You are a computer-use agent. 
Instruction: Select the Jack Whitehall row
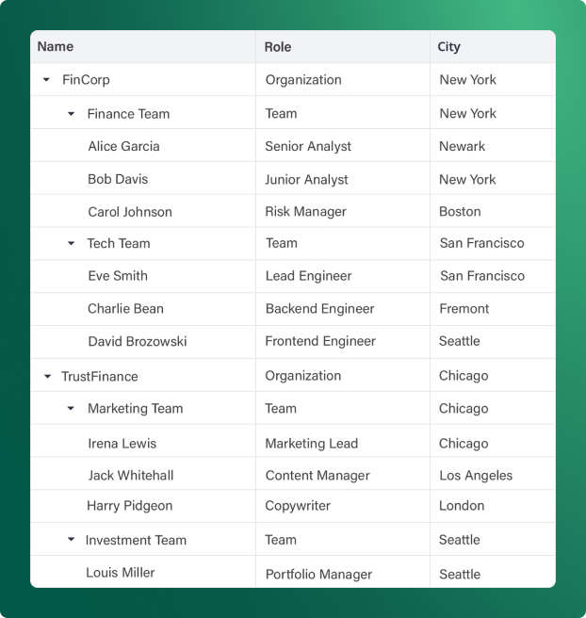(293, 474)
